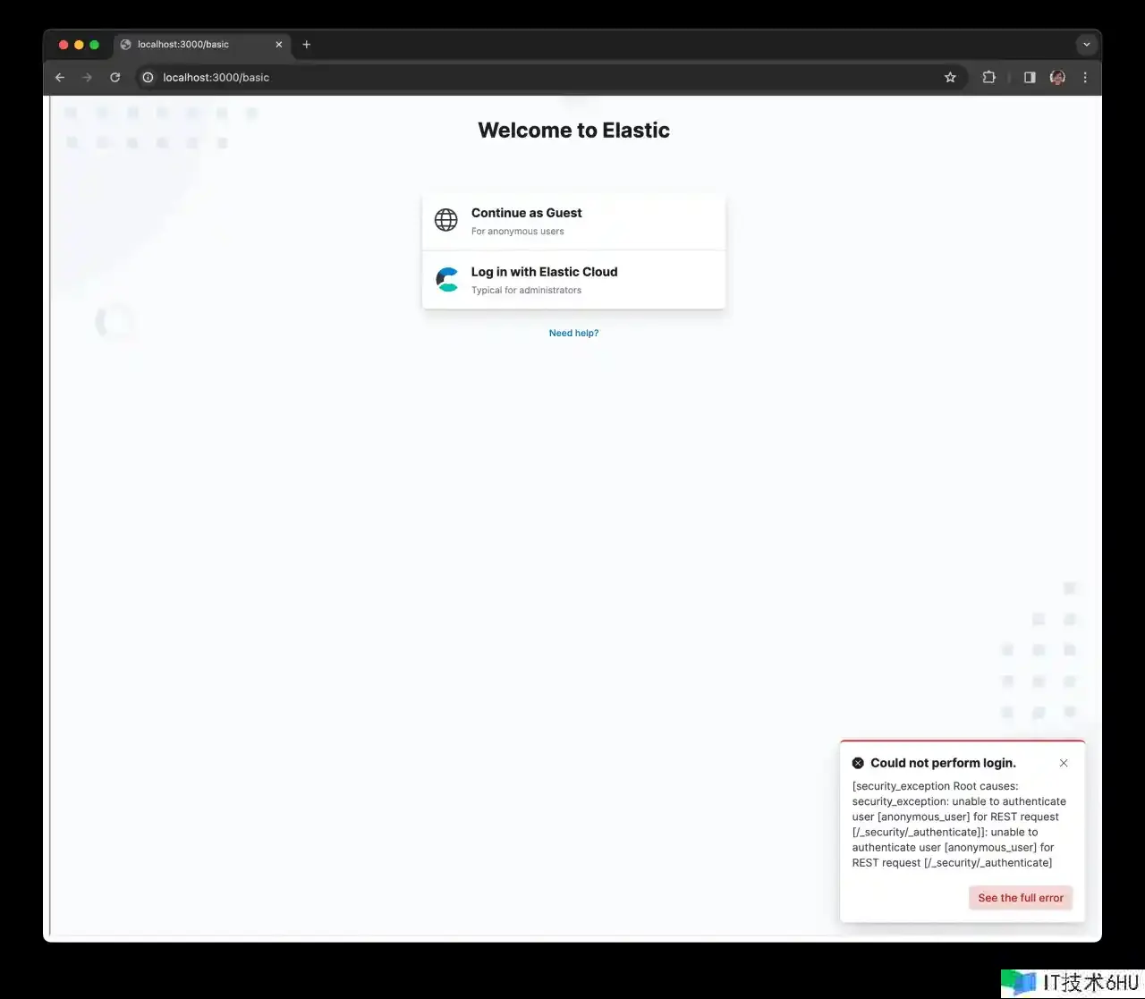Image resolution: width=1145 pixels, height=999 pixels.
Task: Choose 'Log in with Elastic Cloud'
Action: point(573,280)
